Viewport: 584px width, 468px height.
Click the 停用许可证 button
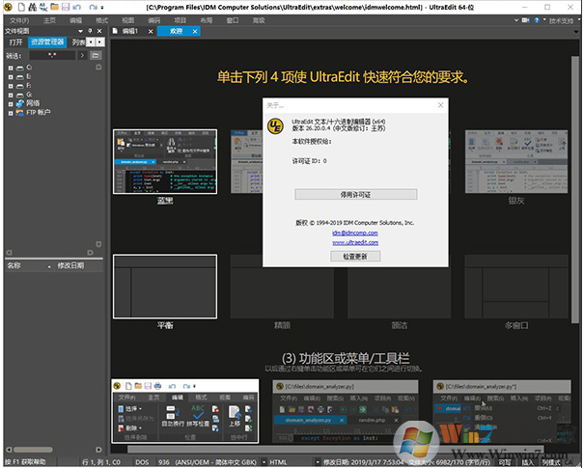(x=354, y=194)
